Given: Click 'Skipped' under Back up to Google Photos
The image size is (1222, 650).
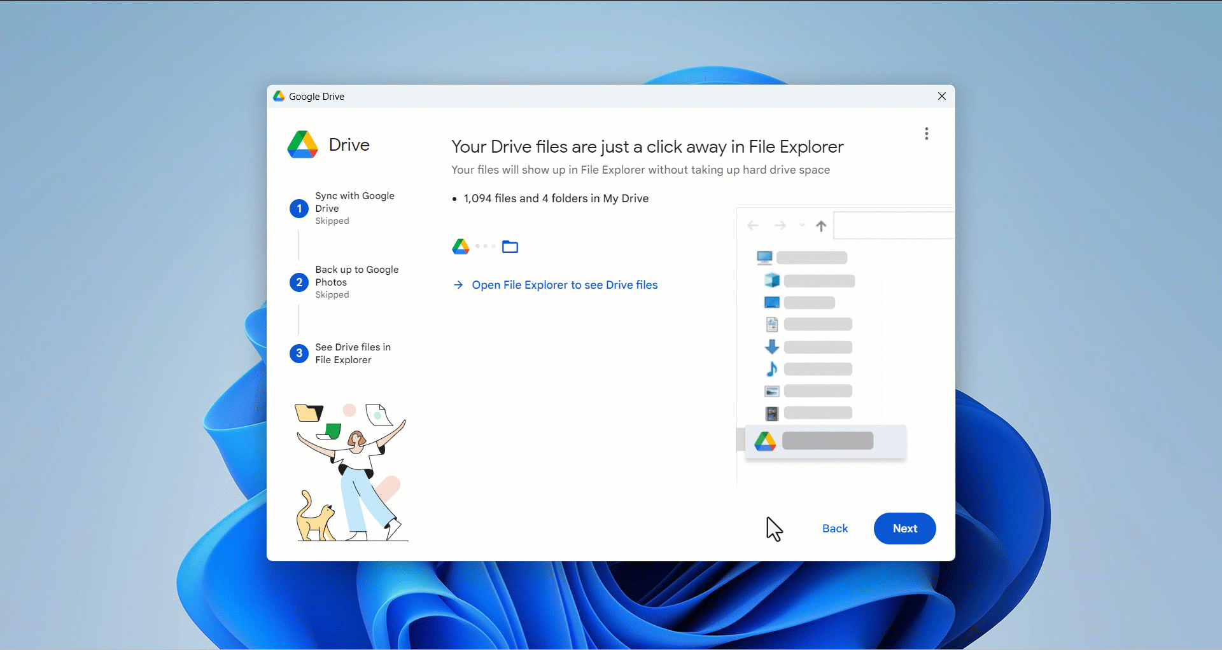Looking at the screenshot, I should (x=332, y=295).
